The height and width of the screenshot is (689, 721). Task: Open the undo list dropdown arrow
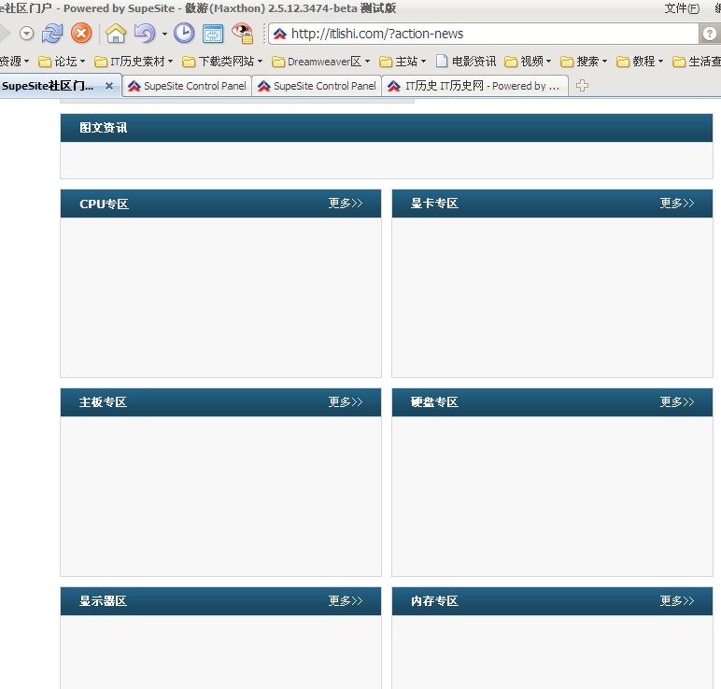coord(164,34)
